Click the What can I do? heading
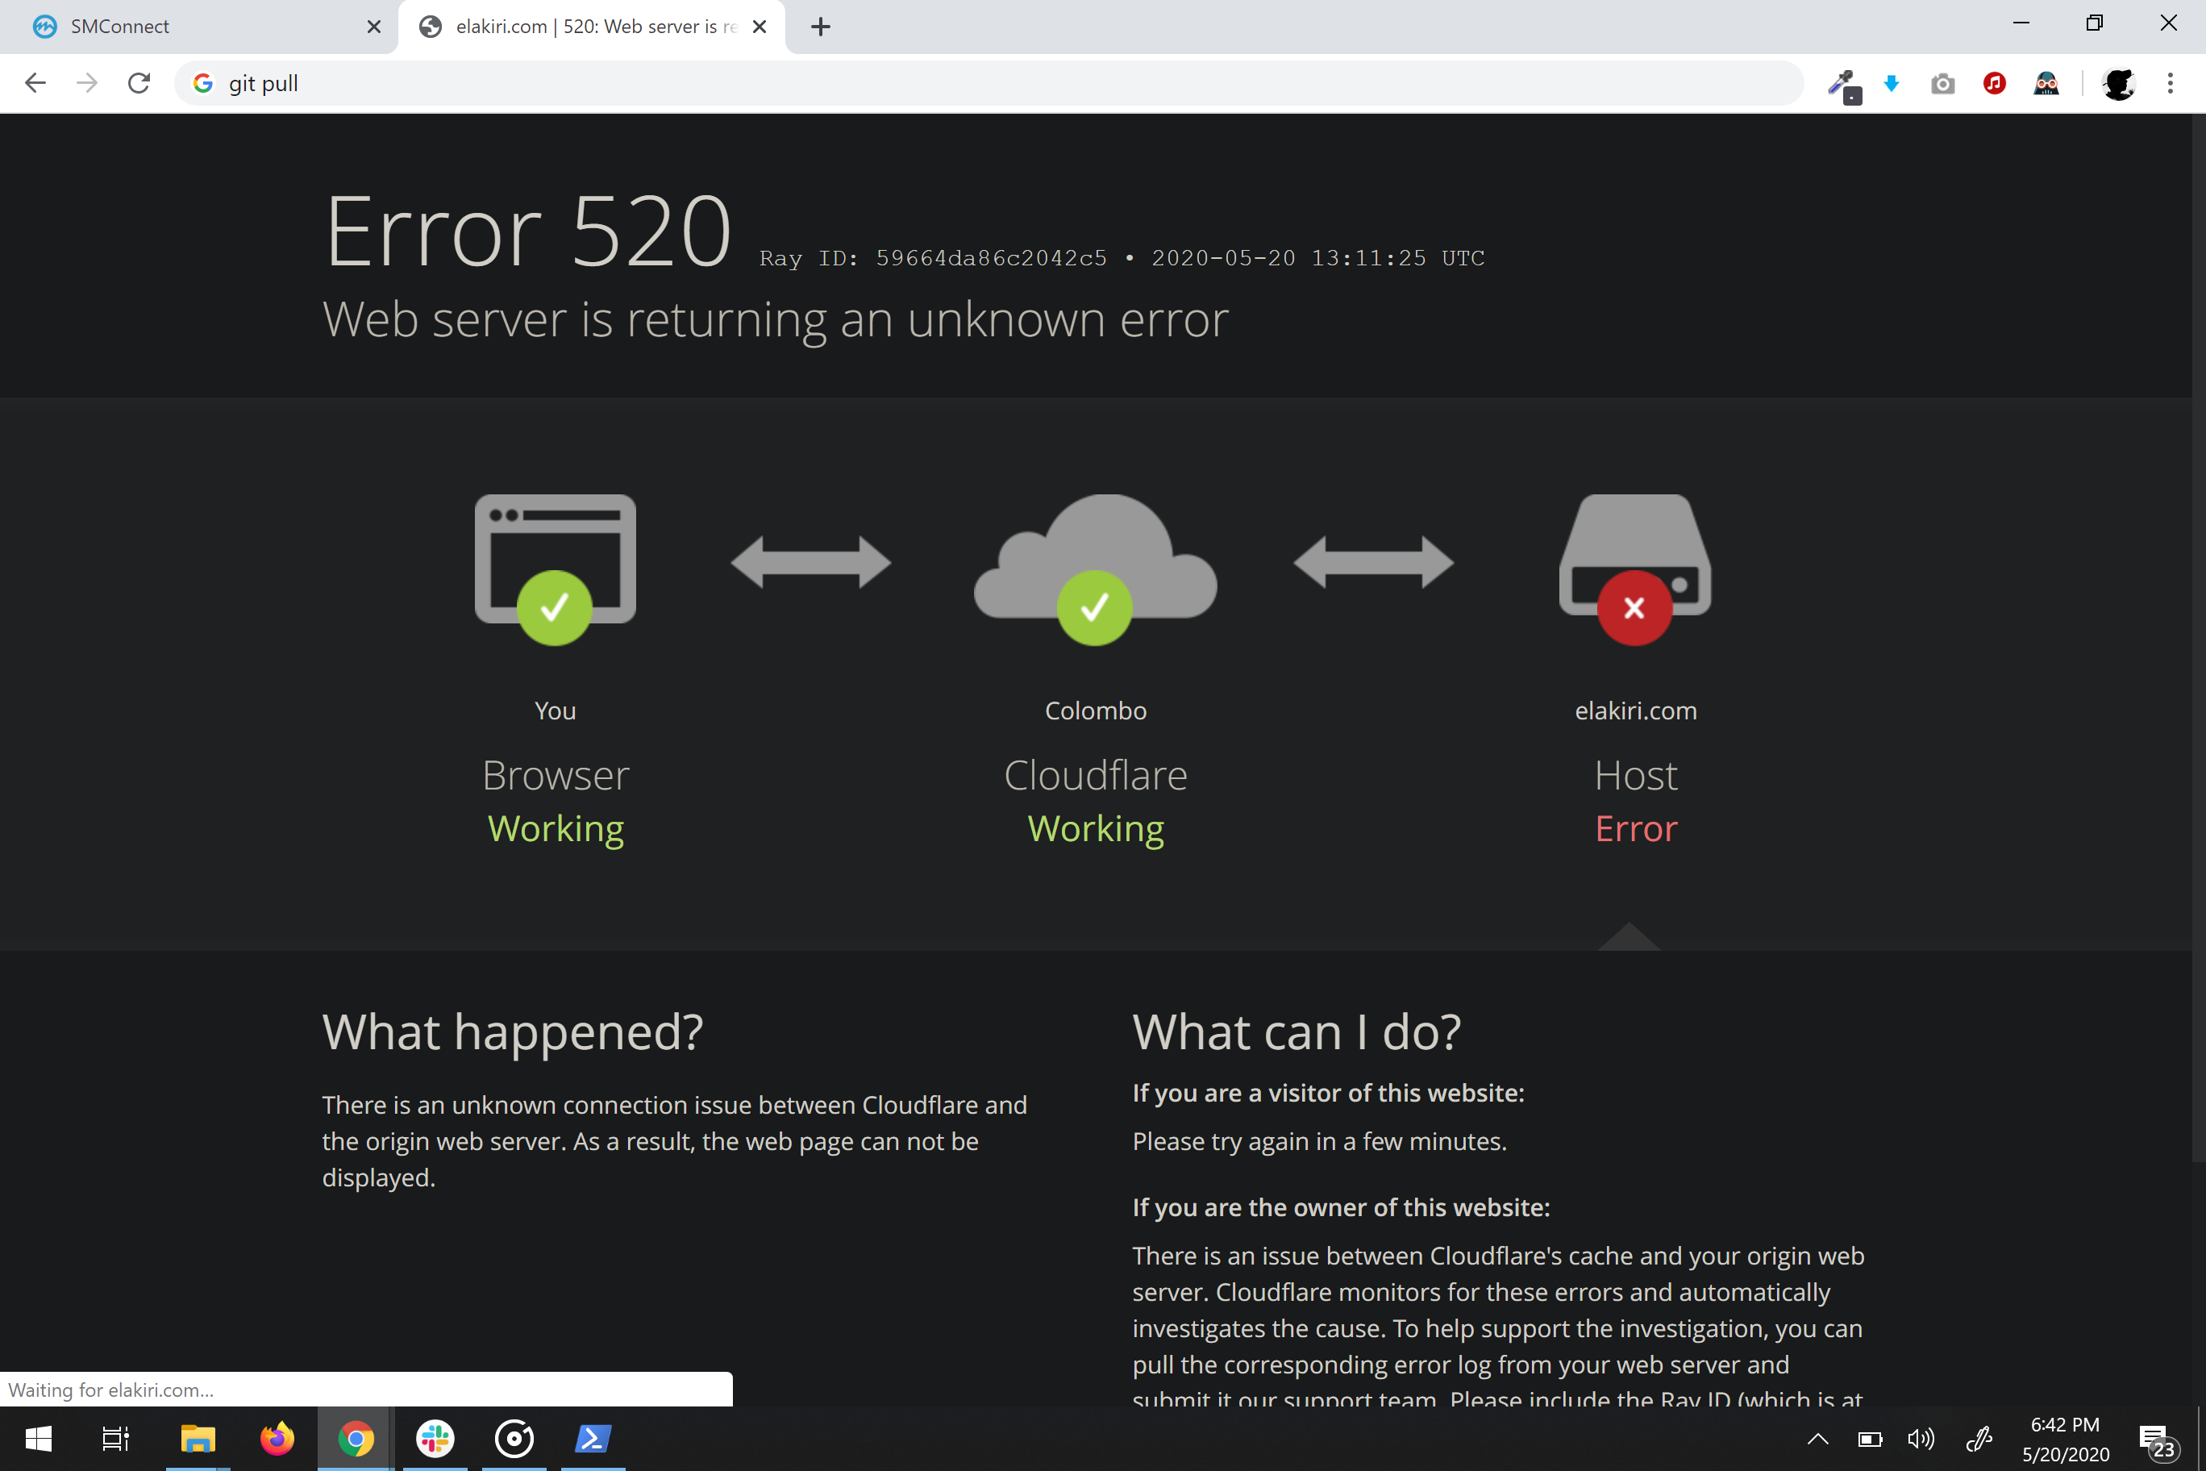Screen dimensions: 2206x1471 pyautogui.click(x=1297, y=1032)
